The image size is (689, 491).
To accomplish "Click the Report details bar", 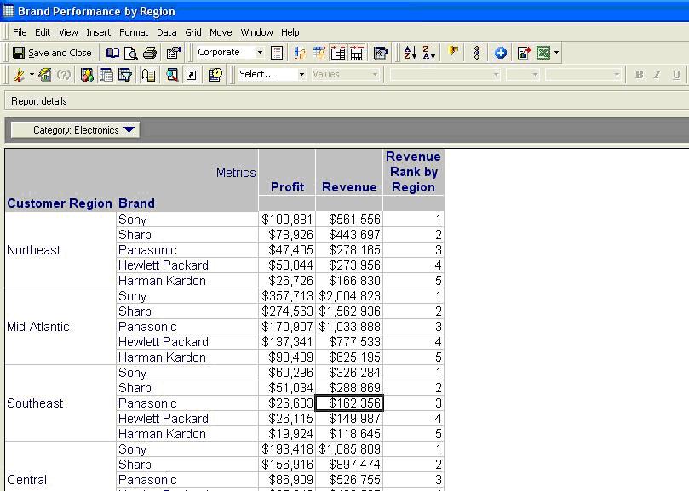I will pos(38,100).
